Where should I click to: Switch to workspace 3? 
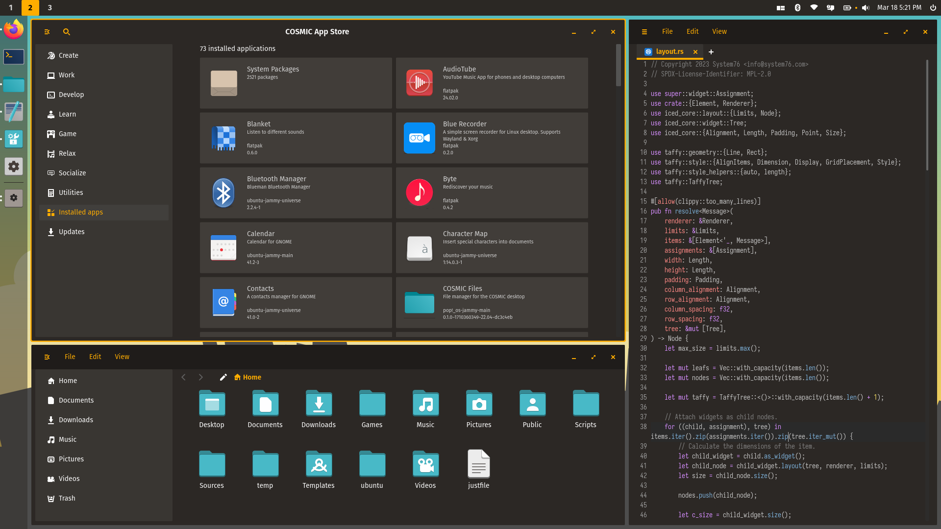point(50,7)
